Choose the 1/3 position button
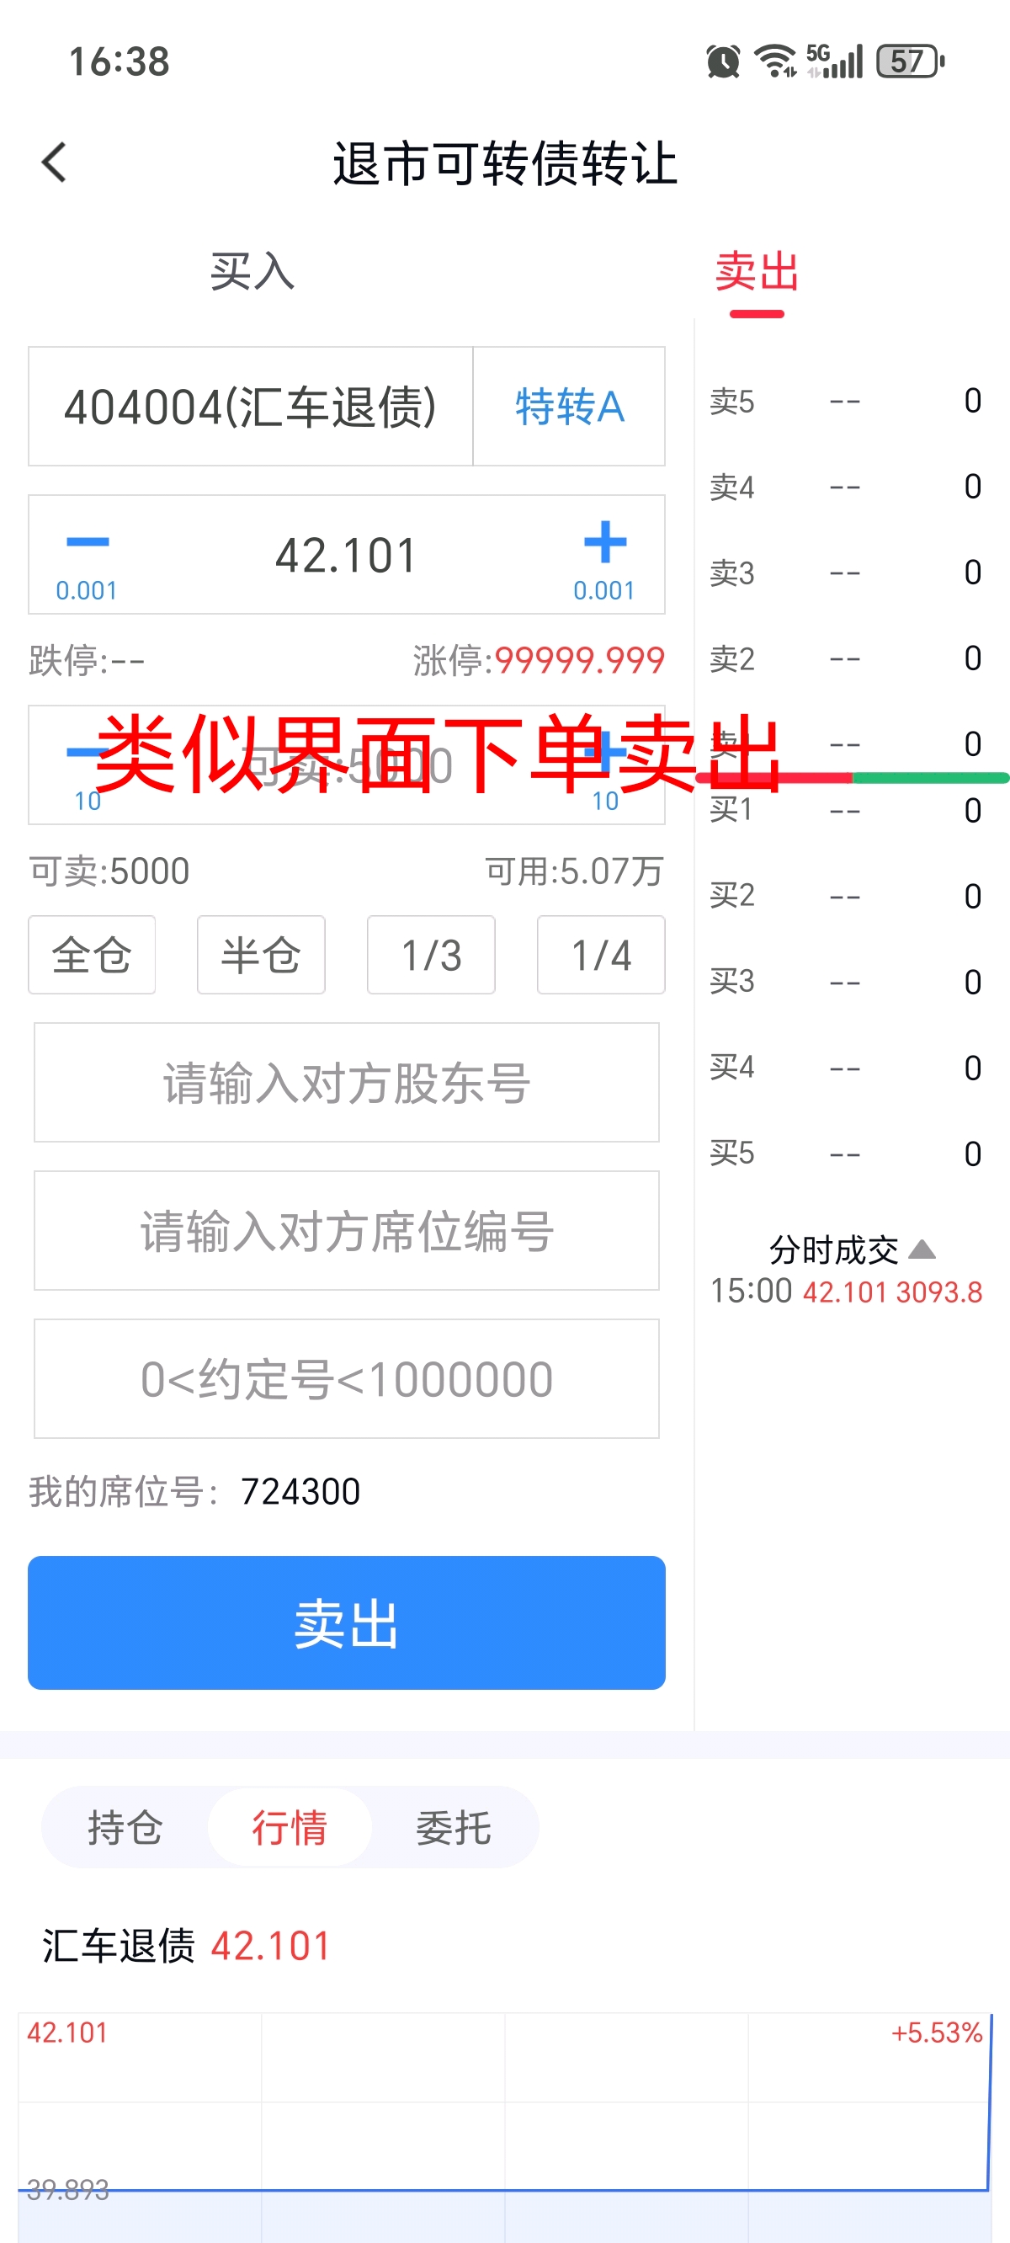The height and width of the screenshot is (2243, 1010). [431, 955]
